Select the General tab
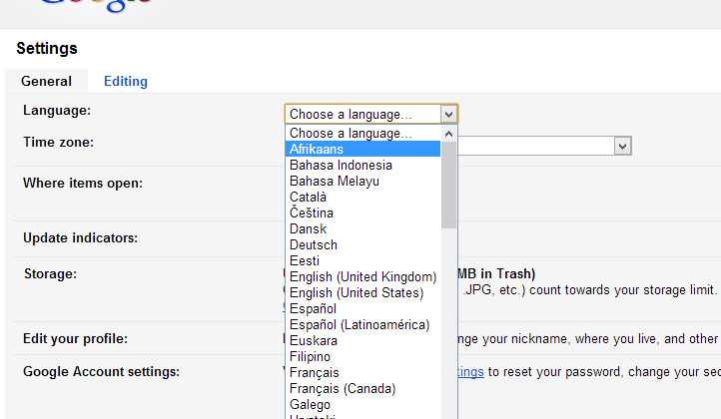This screenshot has height=419, width=721. 46,82
